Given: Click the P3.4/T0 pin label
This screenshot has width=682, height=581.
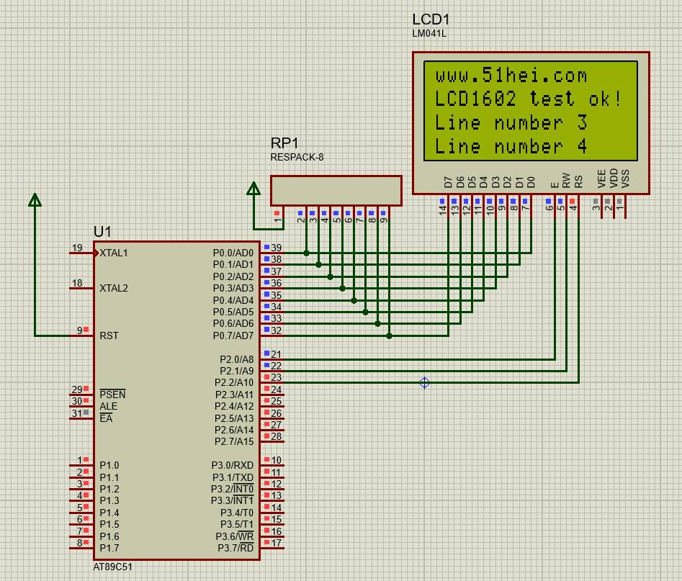Looking at the screenshot, I should click(x=237, y=513).
